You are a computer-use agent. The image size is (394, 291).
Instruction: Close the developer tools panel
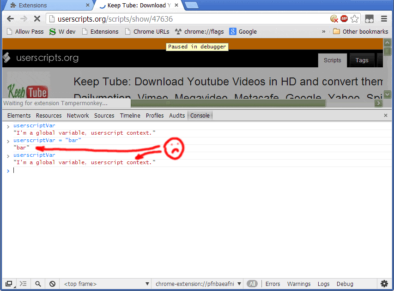[386, 115]
